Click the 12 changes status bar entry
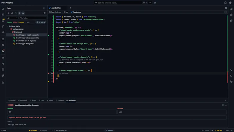 click(x=33, y=130)
